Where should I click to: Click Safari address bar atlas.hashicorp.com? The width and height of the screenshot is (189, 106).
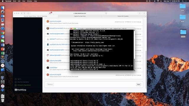coord(80,13)
